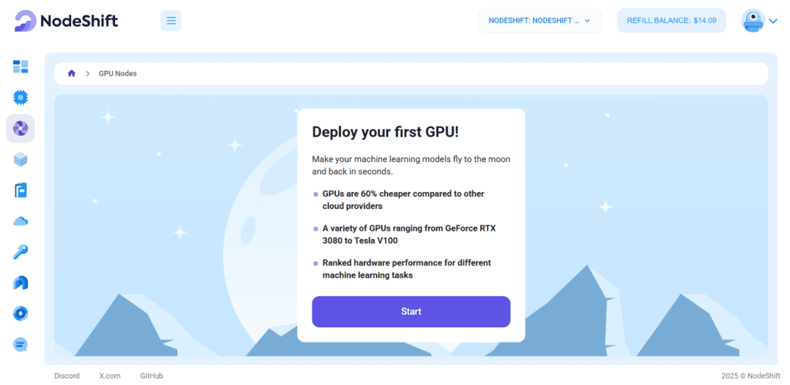The width and height of the screenshot is (790, 385).
Task: Click the Refill Balance button
Action: coord(671,21)
